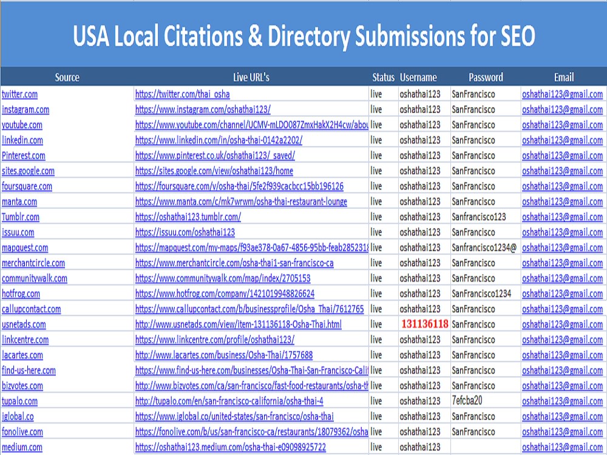Open the issuu.com source link
Image resolution: width=607 pixels, height=455 pixels.
click(18, 232)
